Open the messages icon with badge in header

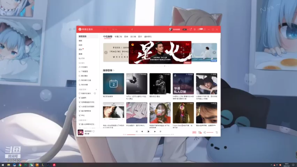click(200, 29)
